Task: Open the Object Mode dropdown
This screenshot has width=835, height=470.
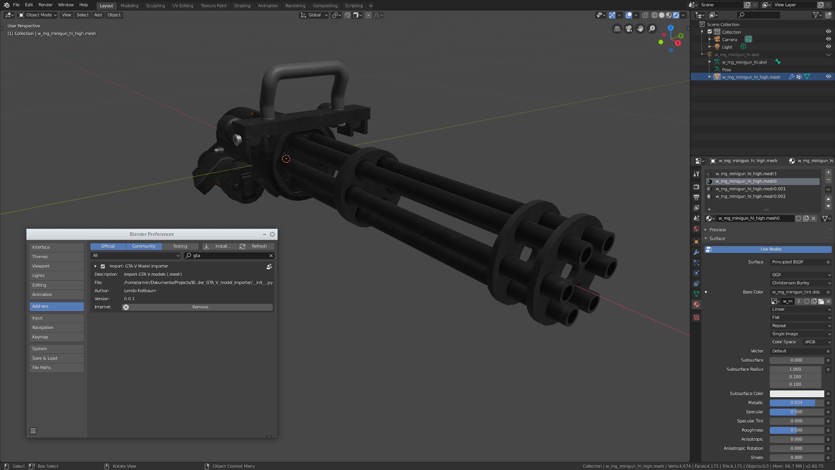Action: [x=38, y=15]
